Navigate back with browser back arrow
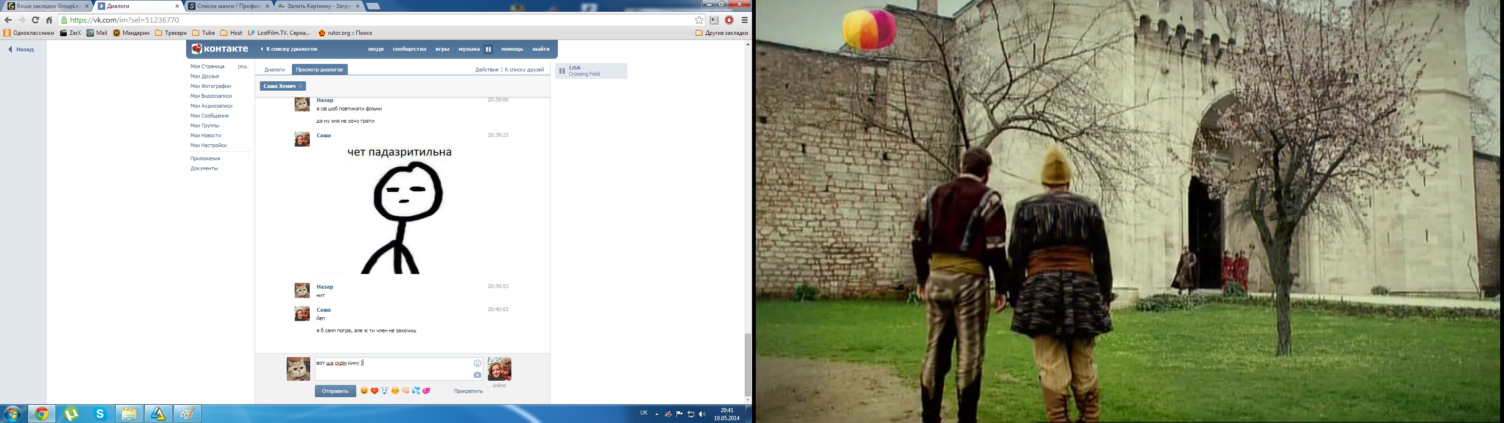Viewport: 1504px width, 423px height. (x=8, y=20)
